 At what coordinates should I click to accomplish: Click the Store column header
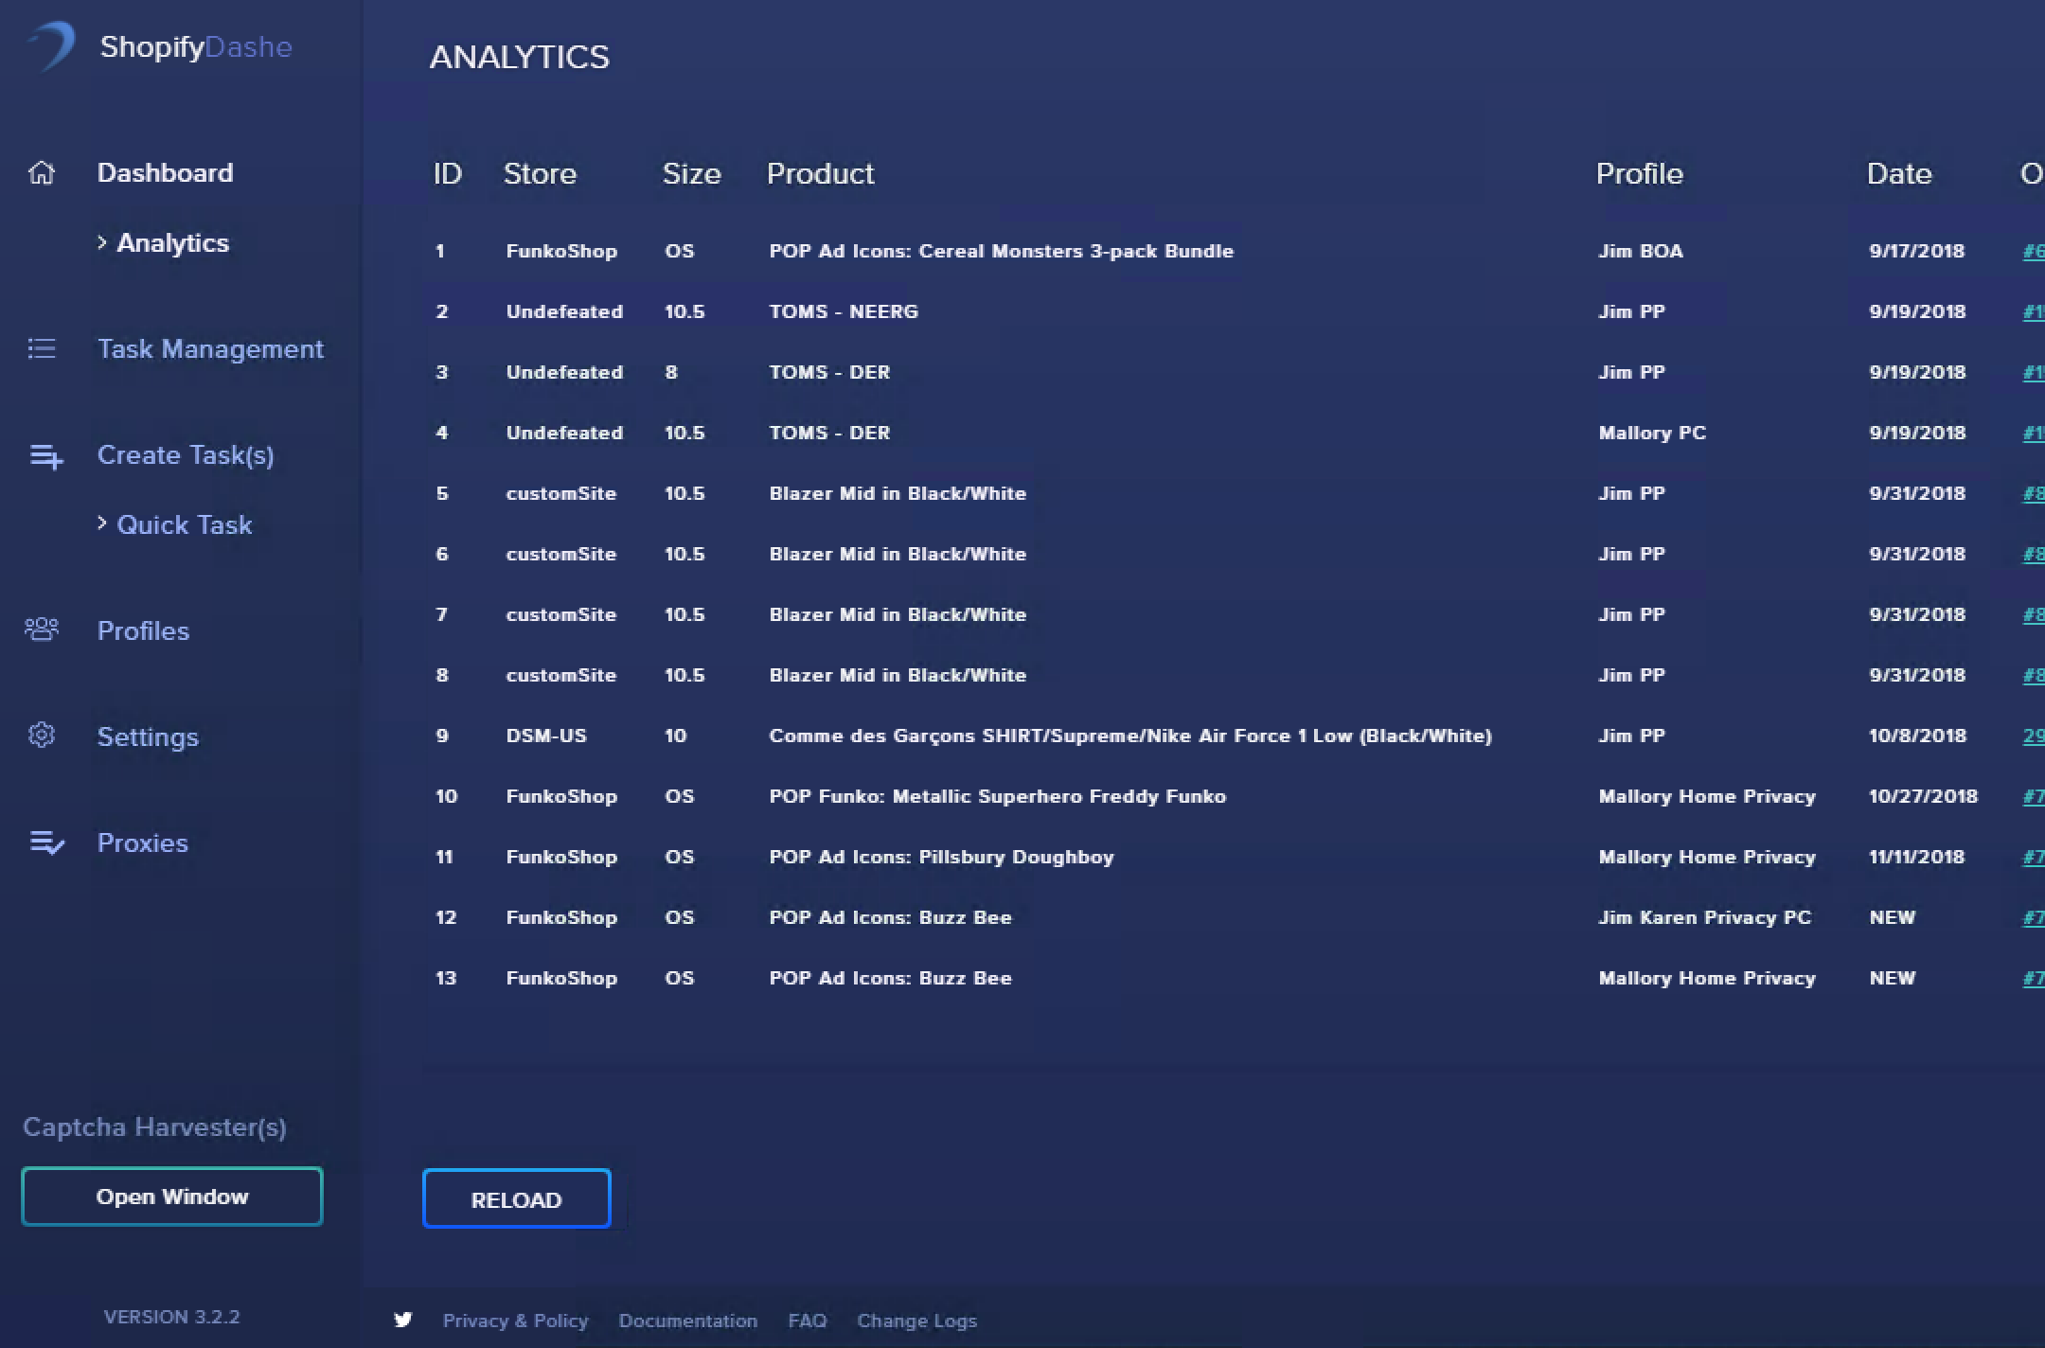[x=540, y=174]
